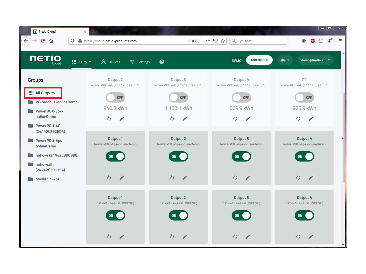
Task: Restart Output 2 of PowerPDU-4C
Action: tap(109, 119)
